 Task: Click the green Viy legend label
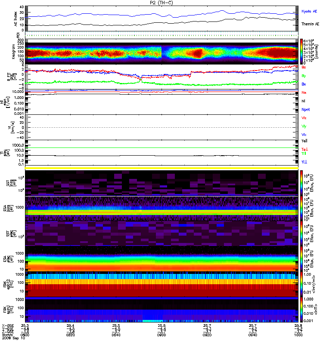304,126
